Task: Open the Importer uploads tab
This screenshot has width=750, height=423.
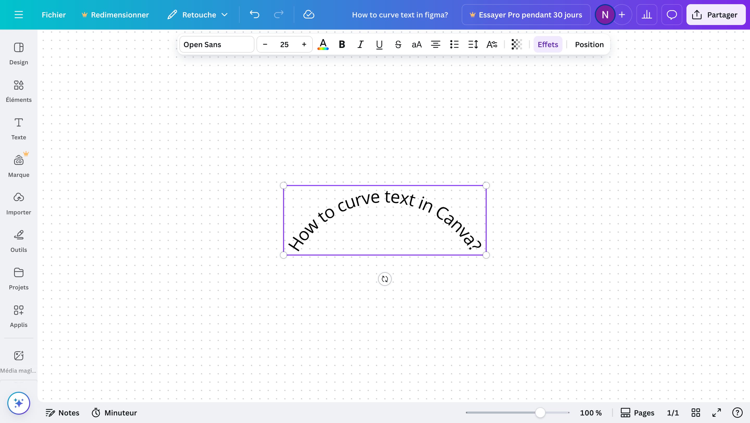Action: (x=19, y=204)
